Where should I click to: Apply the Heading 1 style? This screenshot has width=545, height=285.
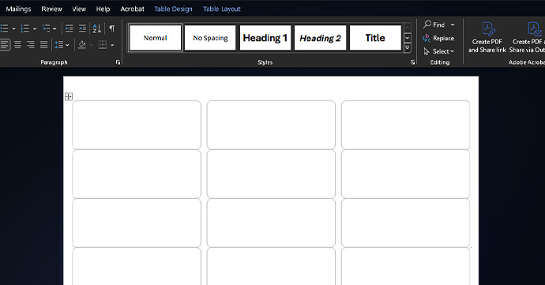(265, 38)
